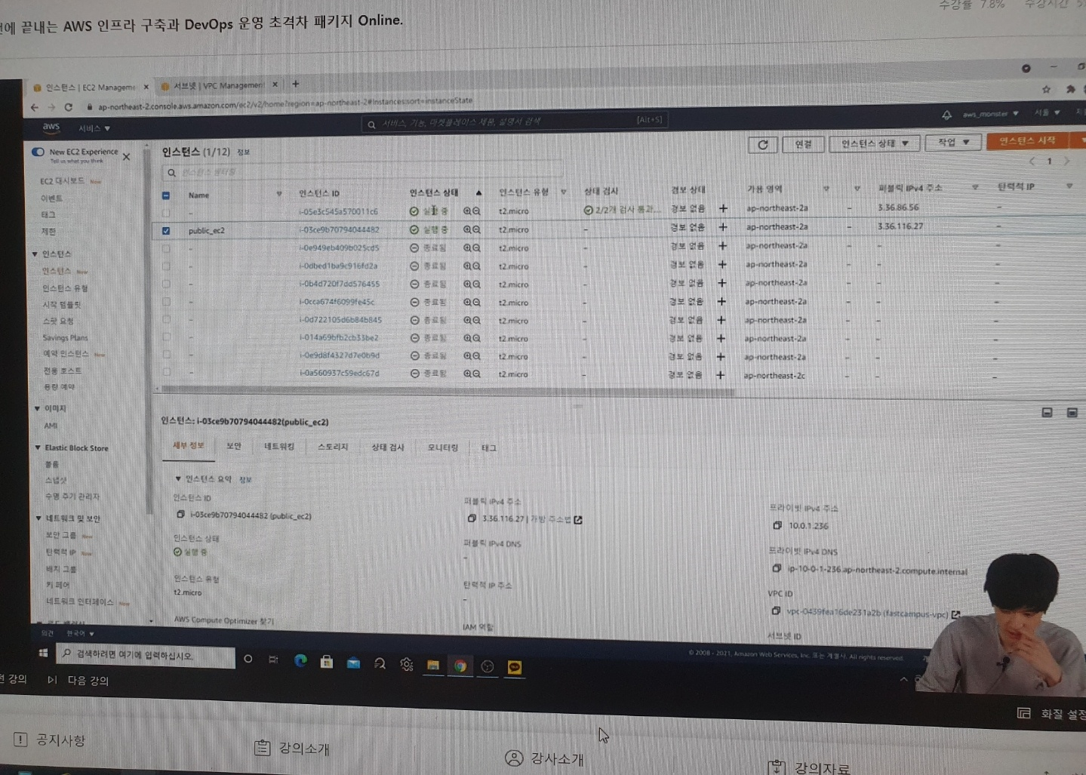Viewport: 1086px width, 775px height.
Task: Collapse the 네트워크 및 보안 section
Action: [x=38, y=518]
